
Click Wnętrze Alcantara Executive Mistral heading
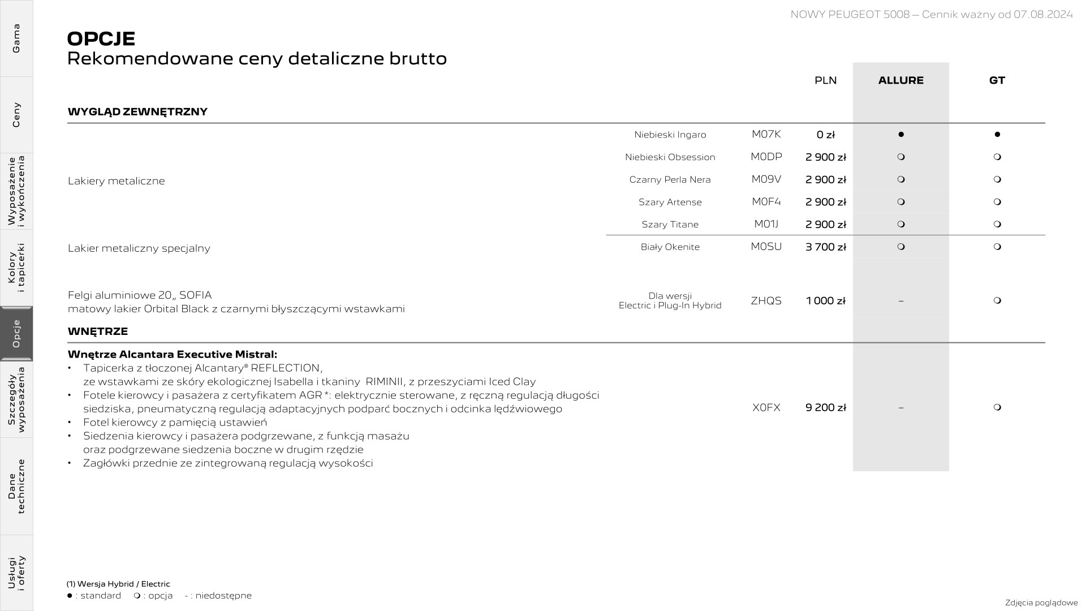pos(173,355)
